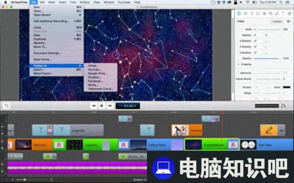Click the headphones audio monitor icon
This screenshot has width=294, height=183.
pyautogui.click(x=283, y=106)
